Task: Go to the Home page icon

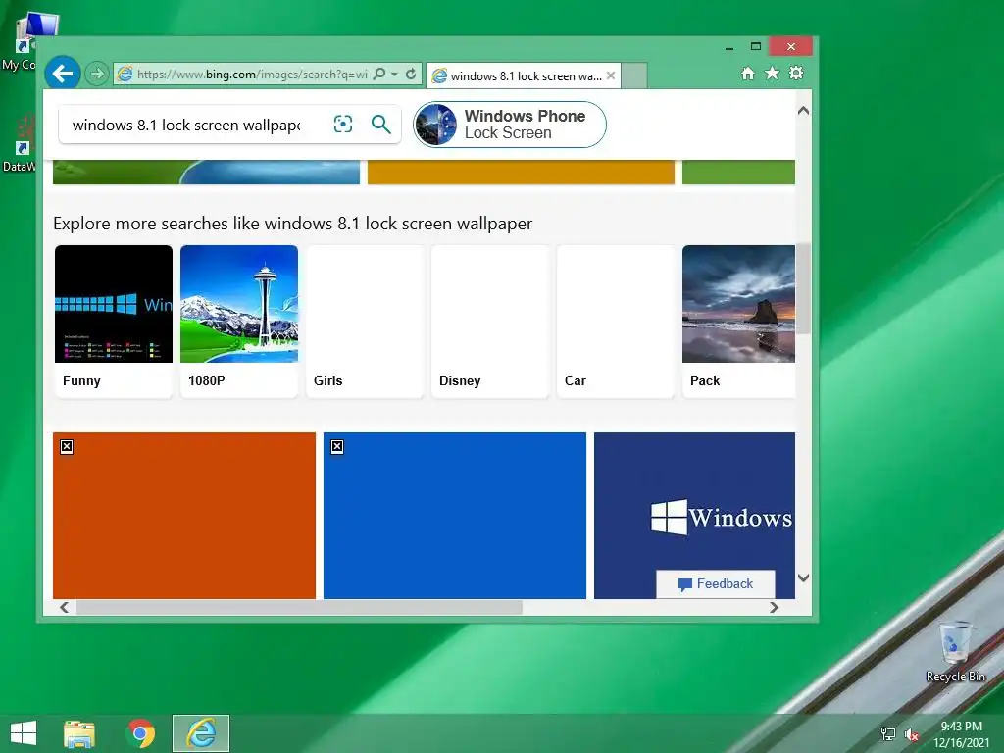Action: pyautogui.click(x=748, y=74)
